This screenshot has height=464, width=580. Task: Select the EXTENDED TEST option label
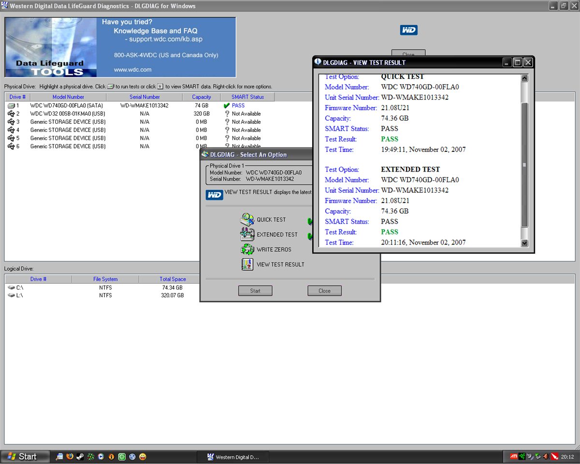pyautogui.click(x=277, y=234)
